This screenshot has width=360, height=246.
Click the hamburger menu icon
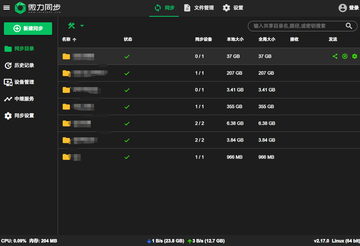coord(6,8)
